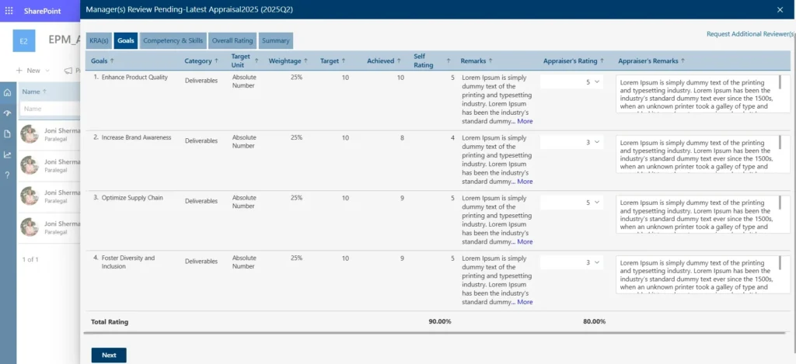Click the help question mark icon
This screenshot has width=796, height=364.
click(7, 175)
